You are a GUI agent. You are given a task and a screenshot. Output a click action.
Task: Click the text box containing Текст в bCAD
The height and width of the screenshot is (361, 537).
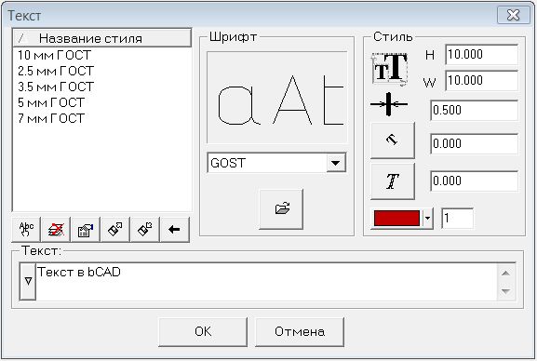click(266, 282)
